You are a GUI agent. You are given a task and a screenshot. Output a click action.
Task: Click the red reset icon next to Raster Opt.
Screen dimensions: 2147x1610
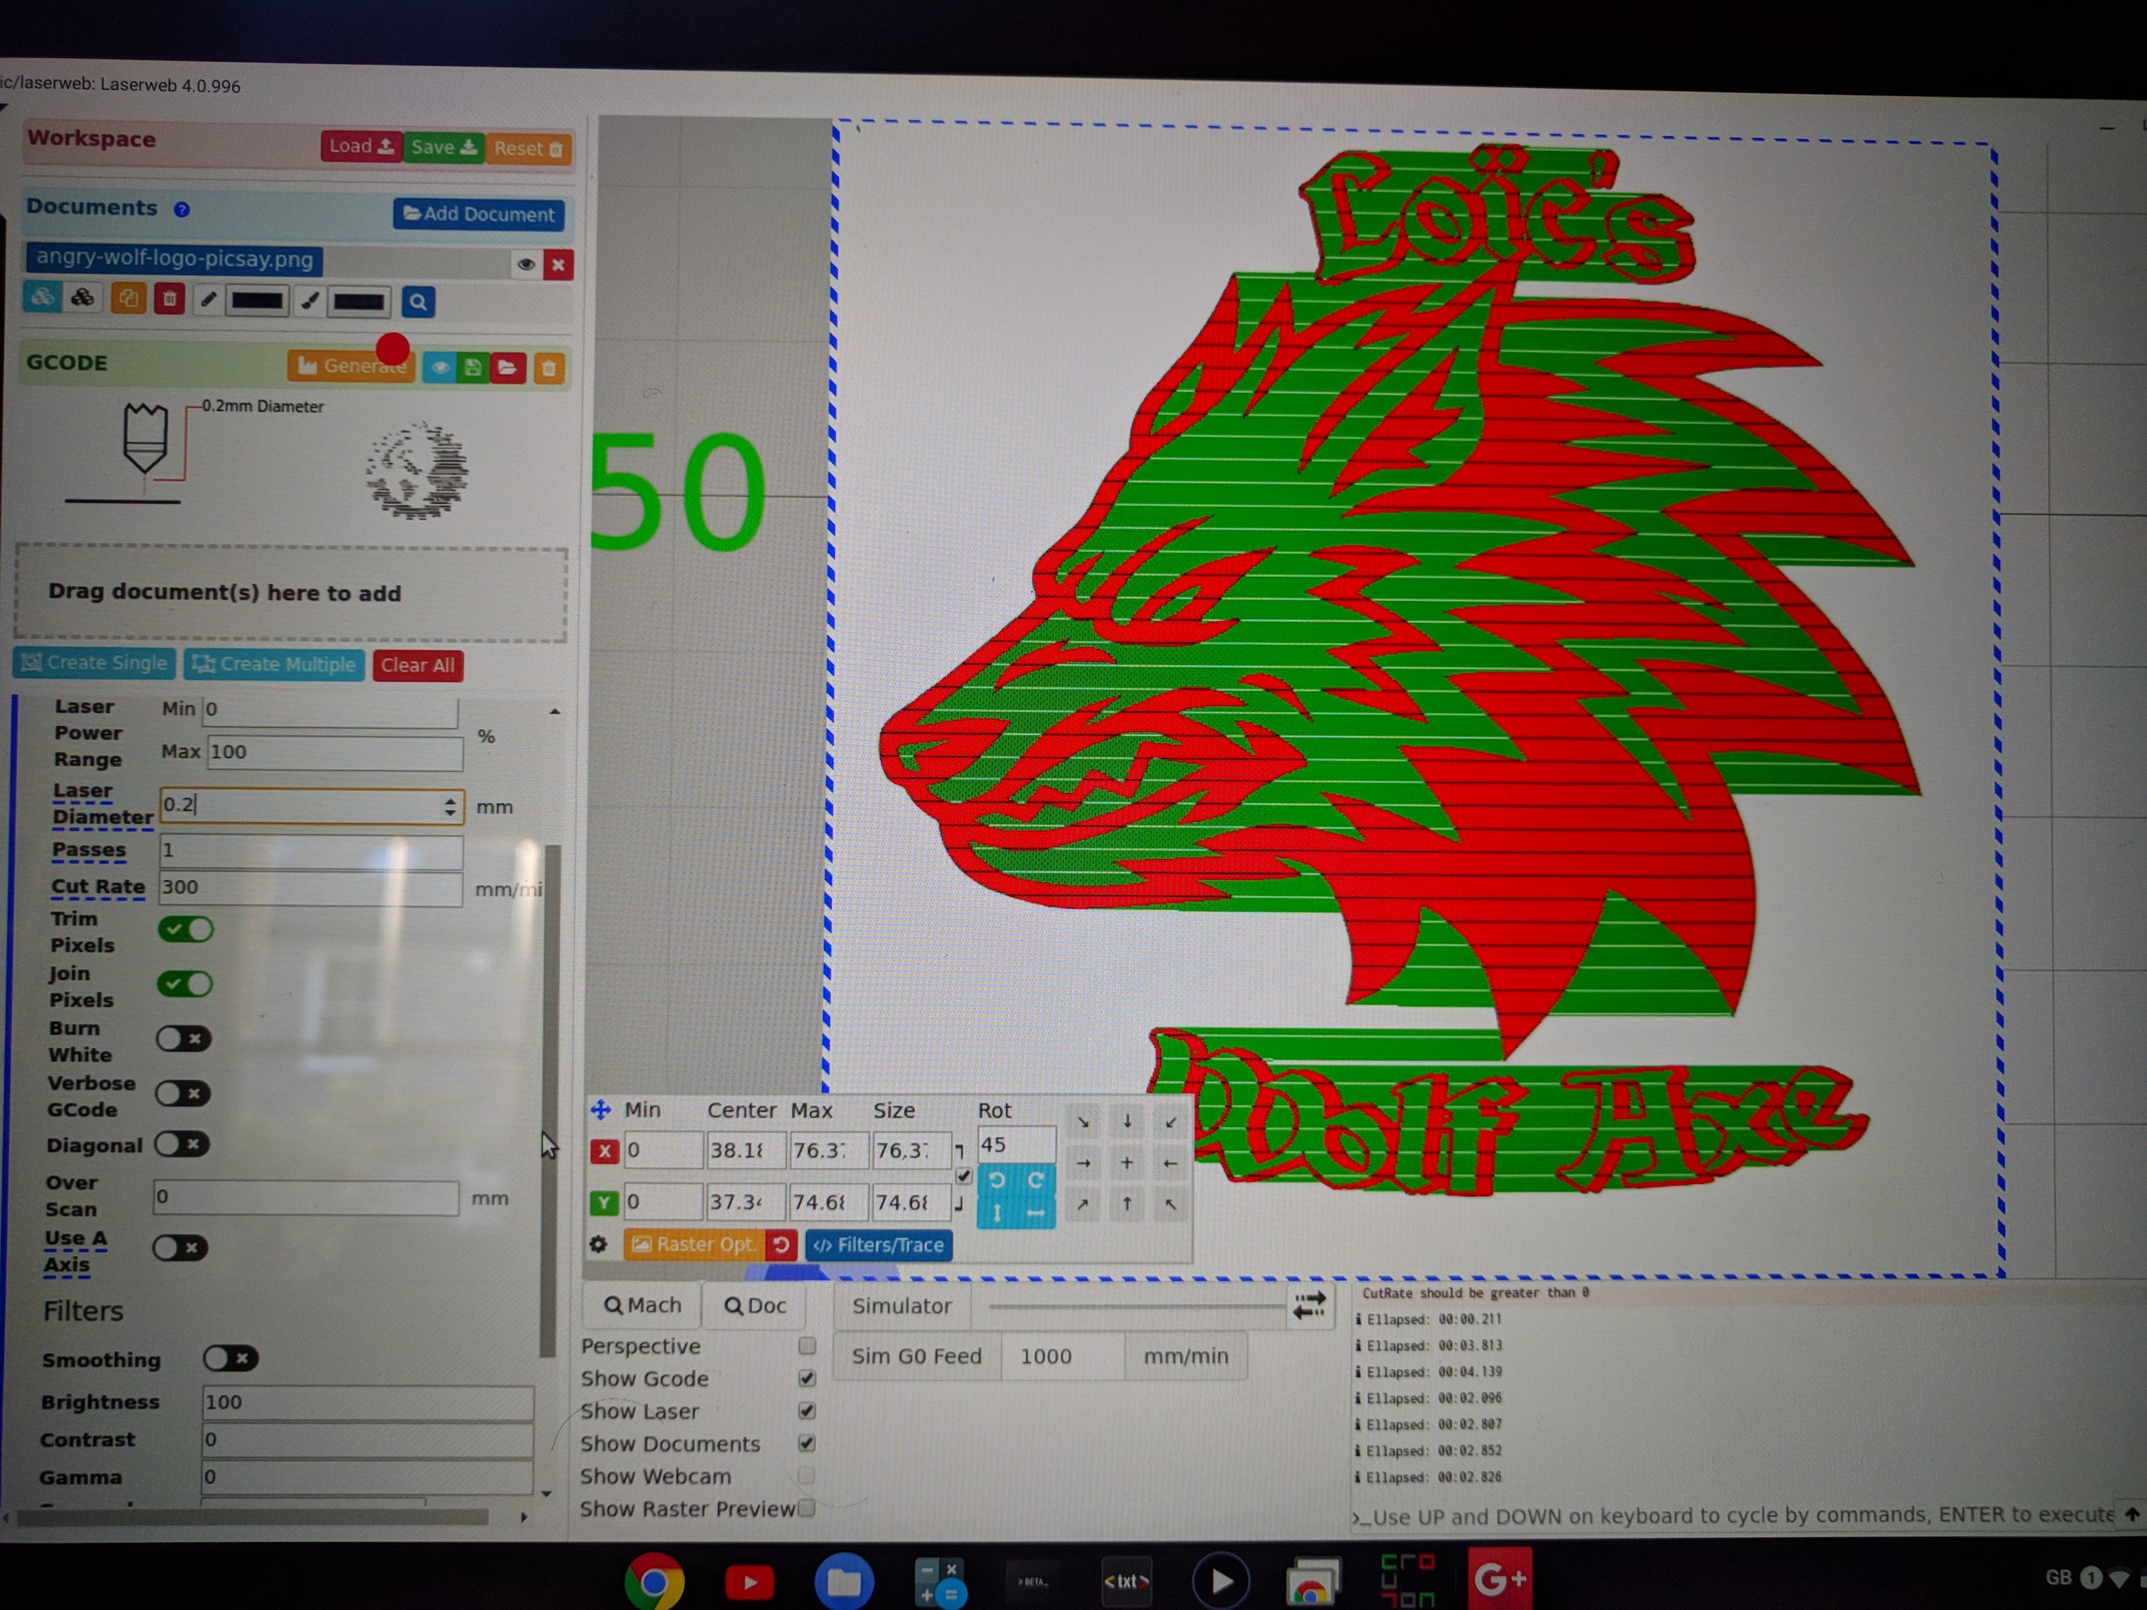point(781,1244)
